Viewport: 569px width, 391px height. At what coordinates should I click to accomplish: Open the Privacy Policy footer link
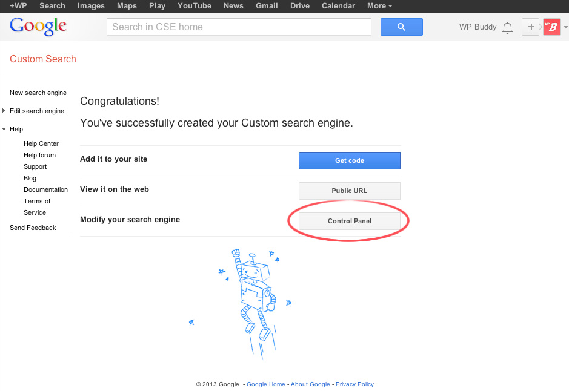[354, 384]
